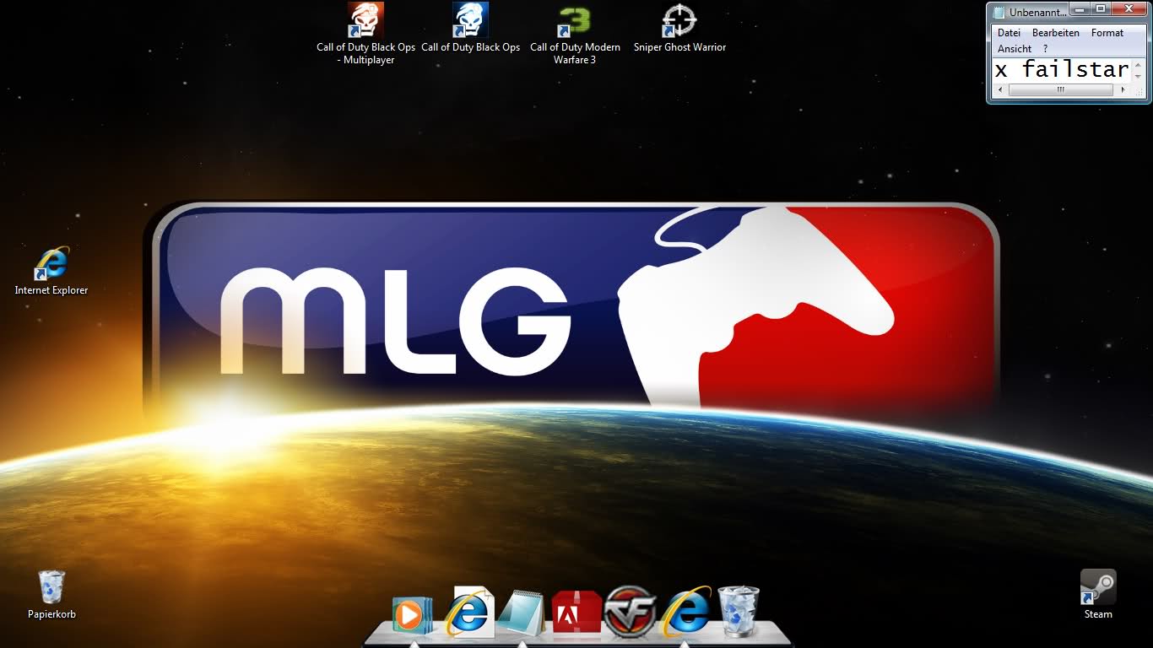Launch Windows Media Player from the dock
Screen dimensions: 1153x648
(x=412, y=615)
